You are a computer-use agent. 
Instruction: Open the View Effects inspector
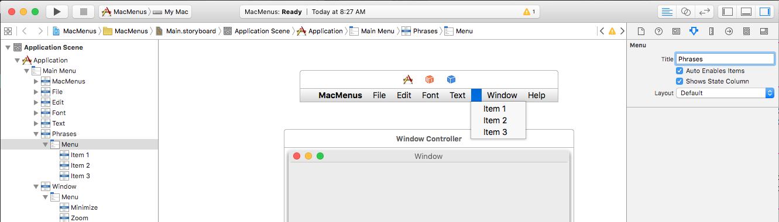click(x=764, y=31)
